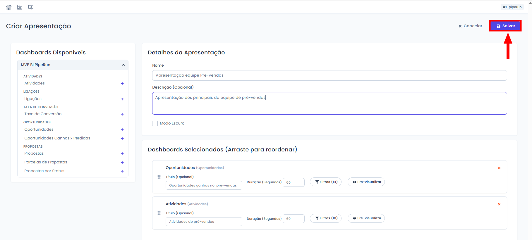Click the Parcelas de Propostas item

tap(46, 162)
